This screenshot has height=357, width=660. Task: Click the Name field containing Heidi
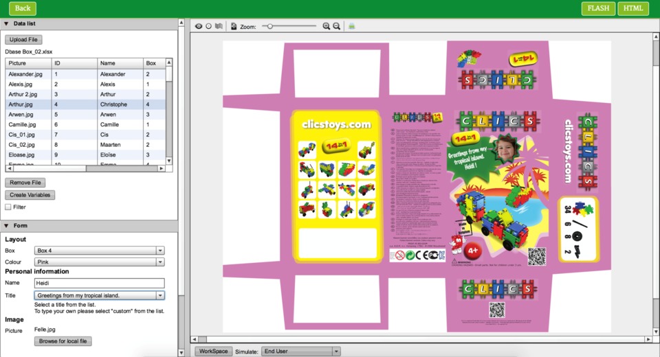(x=99, y=283)
